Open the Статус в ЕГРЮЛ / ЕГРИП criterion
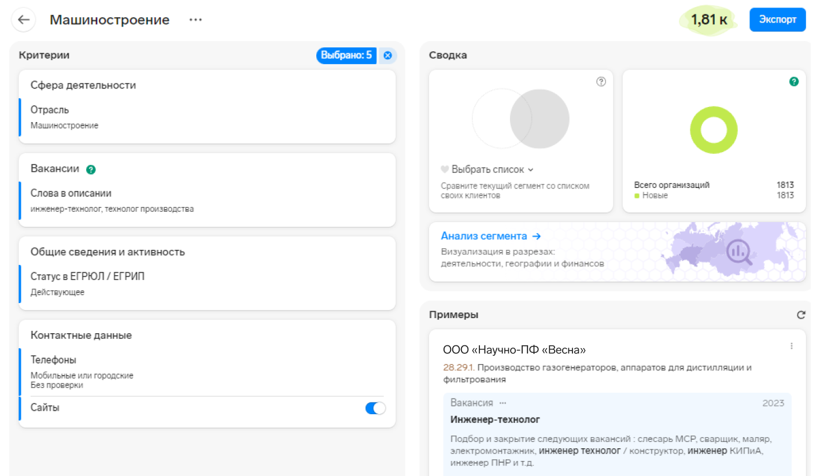 [207, 284]
